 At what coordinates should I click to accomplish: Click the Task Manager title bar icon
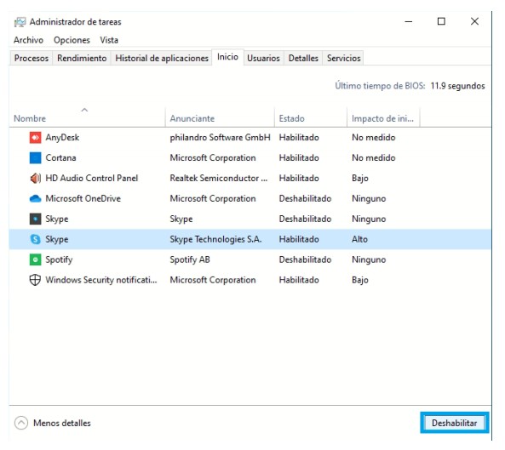point(20,22)
